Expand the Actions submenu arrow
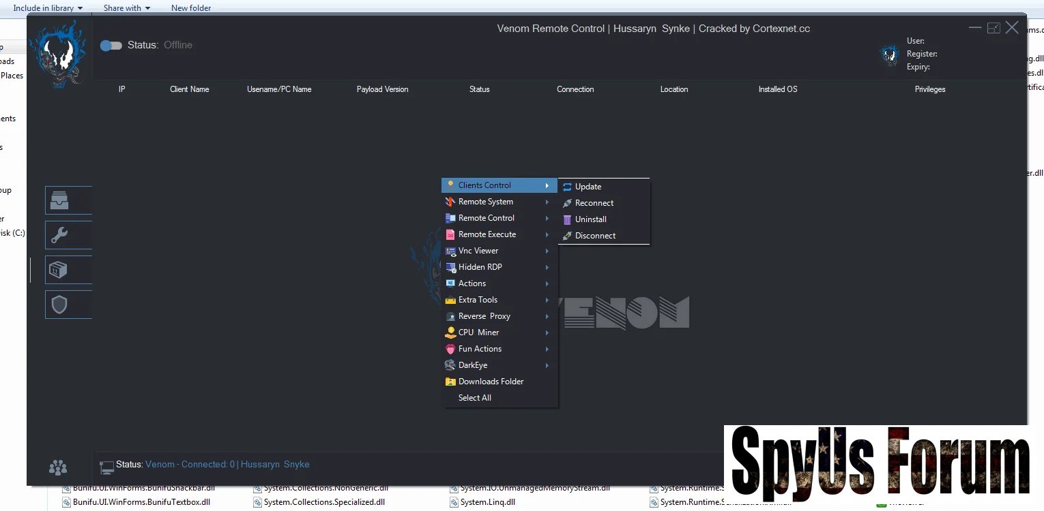1044x511 pixels. tap(547, 283)
